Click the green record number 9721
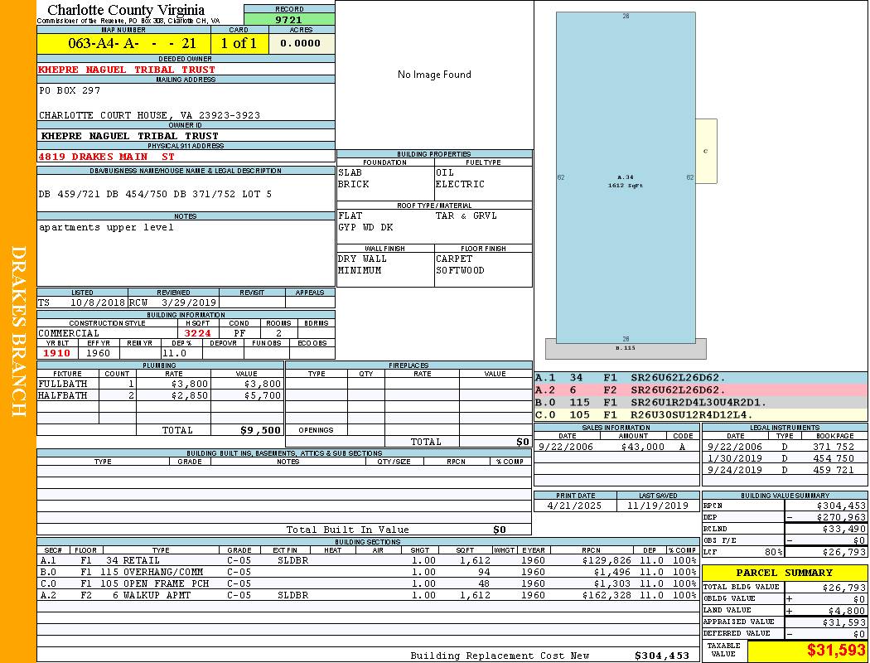The image size is (870, 663). coord(289,19)
